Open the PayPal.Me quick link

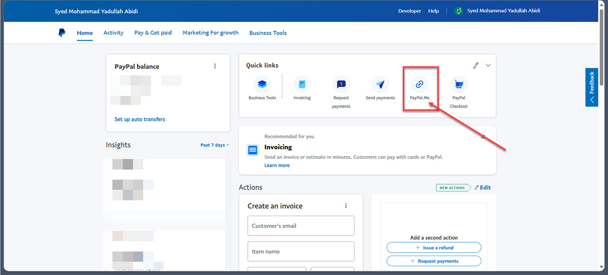pyautogui.click(x=420, y=89)
